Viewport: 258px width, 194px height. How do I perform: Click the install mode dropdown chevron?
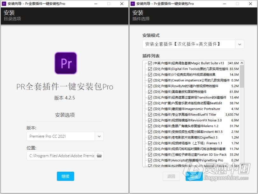(240, 44)
